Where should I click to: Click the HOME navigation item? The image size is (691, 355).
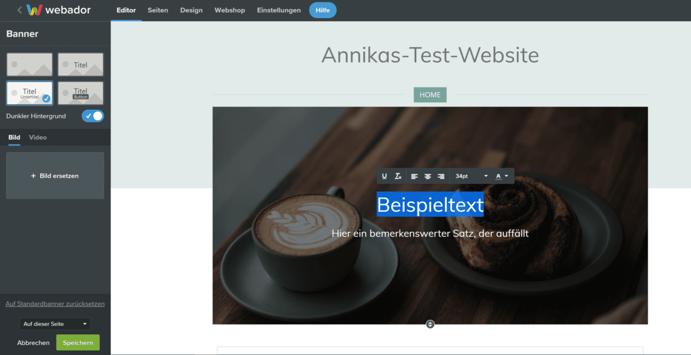[x=430, y=95]
